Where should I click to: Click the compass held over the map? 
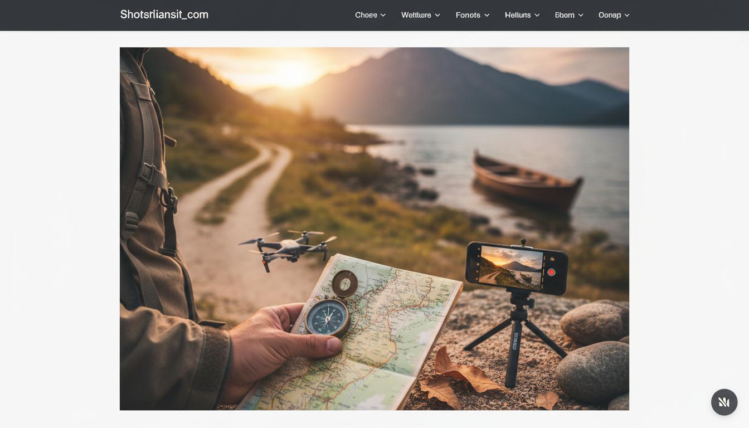tap(328, 317)
